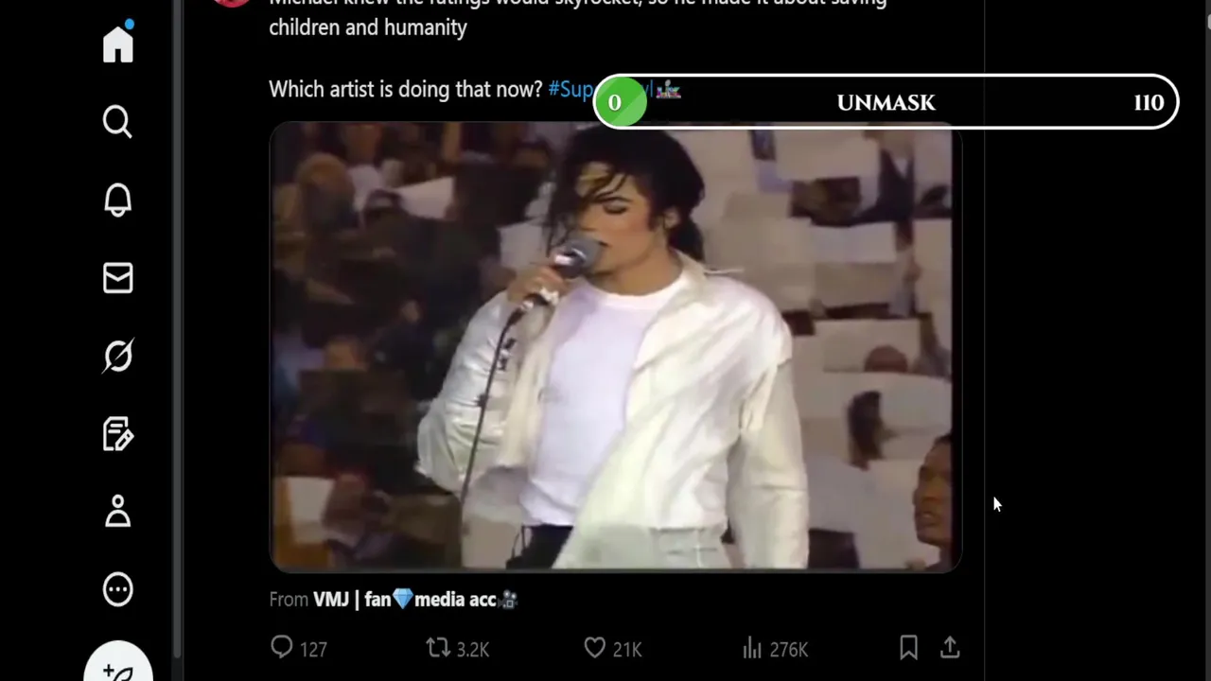1211x681 pixels.
Task: Click the compose post feather button
Action: (x=118, y=667)
